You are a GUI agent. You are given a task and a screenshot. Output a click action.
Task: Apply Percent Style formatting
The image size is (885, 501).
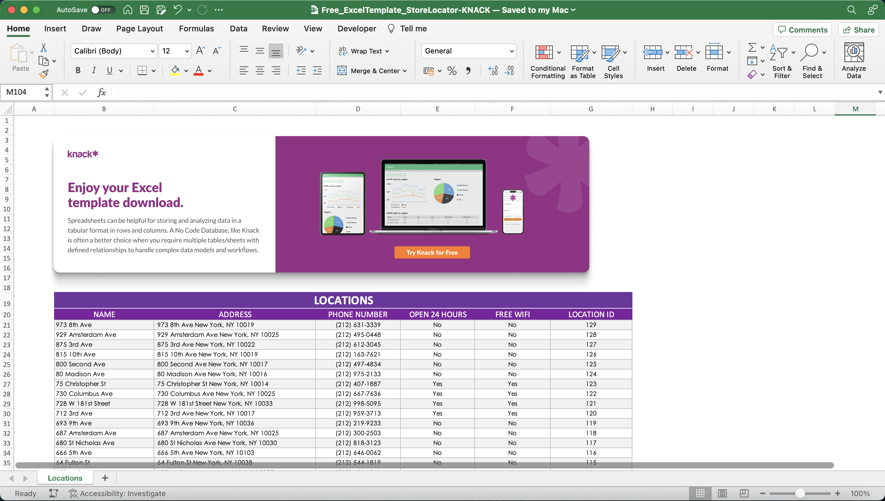tap(452, 70)
